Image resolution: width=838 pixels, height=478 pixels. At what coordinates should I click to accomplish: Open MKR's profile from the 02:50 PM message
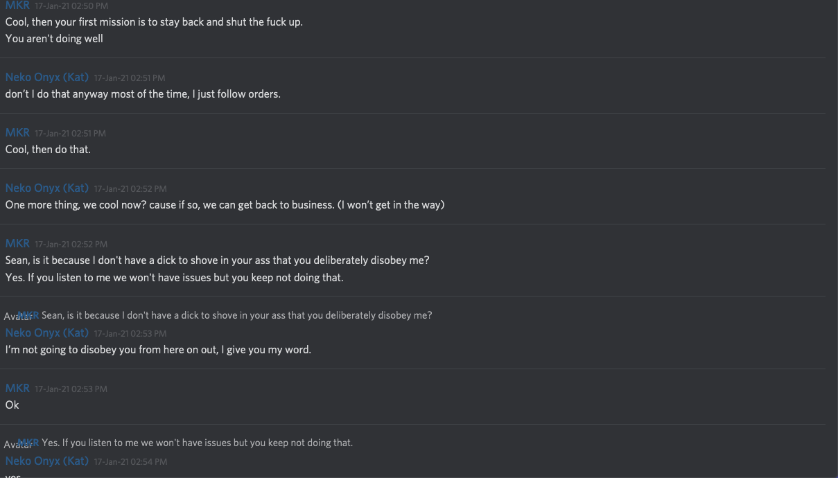17,6
